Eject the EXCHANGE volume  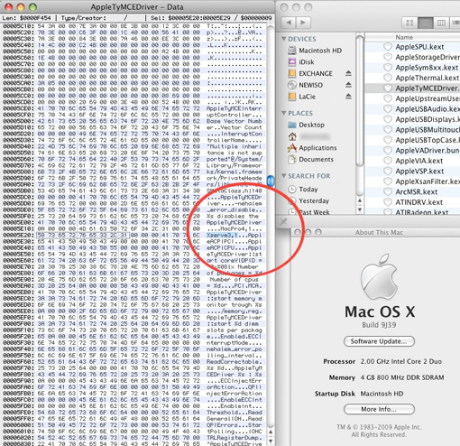(348, 73)
